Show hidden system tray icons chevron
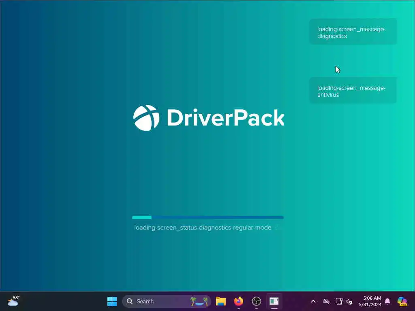Viewport: 415px width, 311px height. (x=313, y=301)
